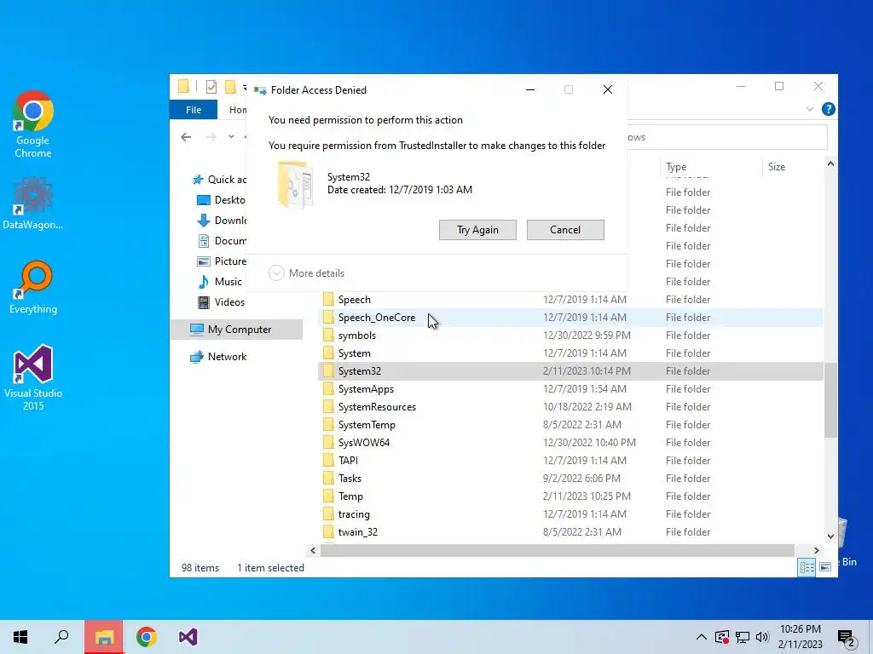Click the security tray icon with red dot
The image size is (873, 654).
(721, 637)
